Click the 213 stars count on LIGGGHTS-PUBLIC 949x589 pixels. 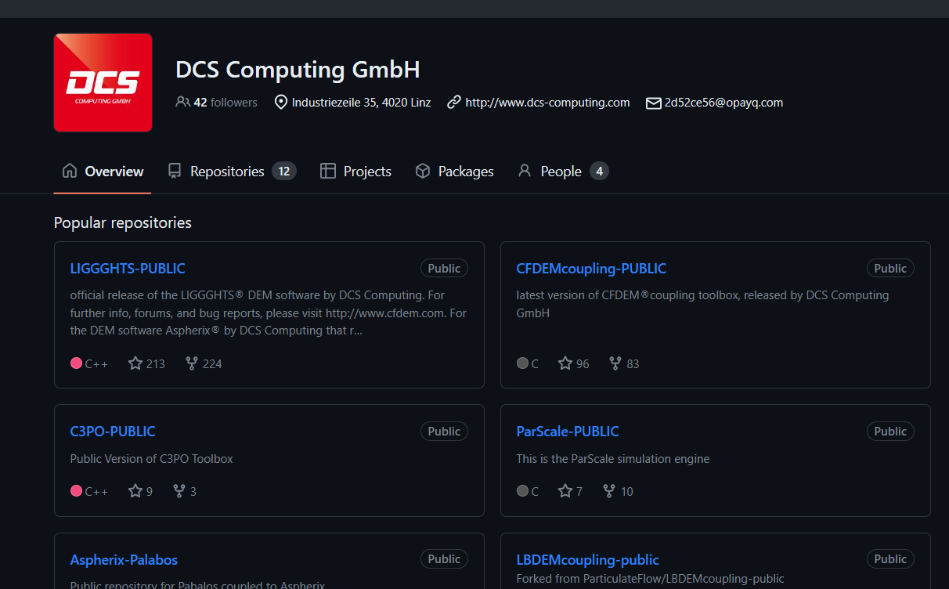click(156, 363)
